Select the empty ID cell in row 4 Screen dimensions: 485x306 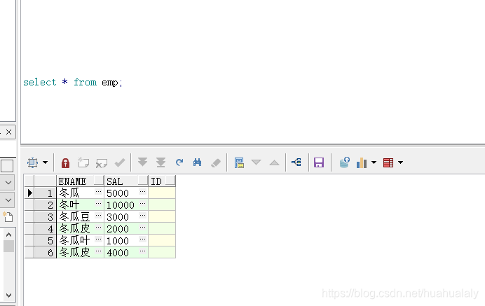tap(162, 228)
